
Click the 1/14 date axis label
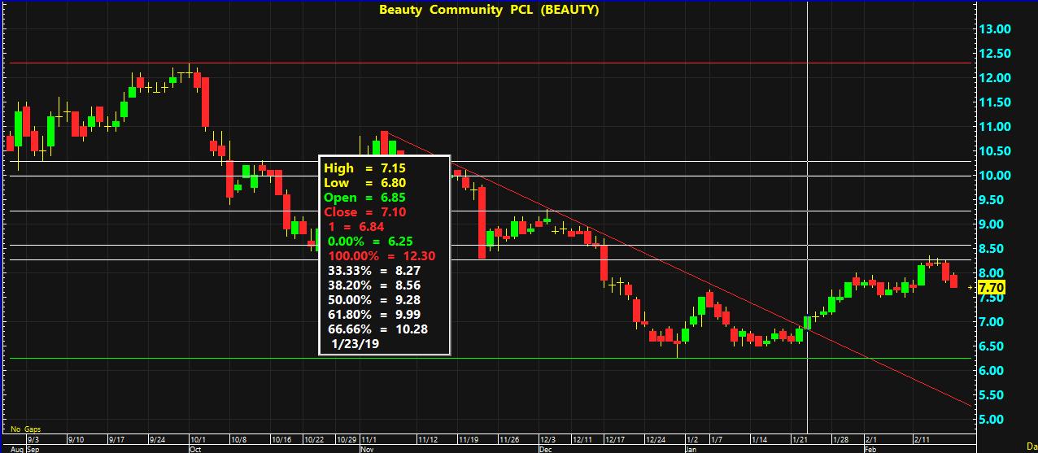(758, 439)
